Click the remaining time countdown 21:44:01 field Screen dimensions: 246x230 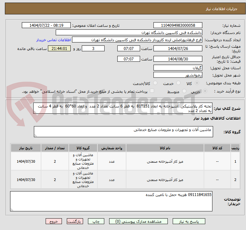coord(59,49)
